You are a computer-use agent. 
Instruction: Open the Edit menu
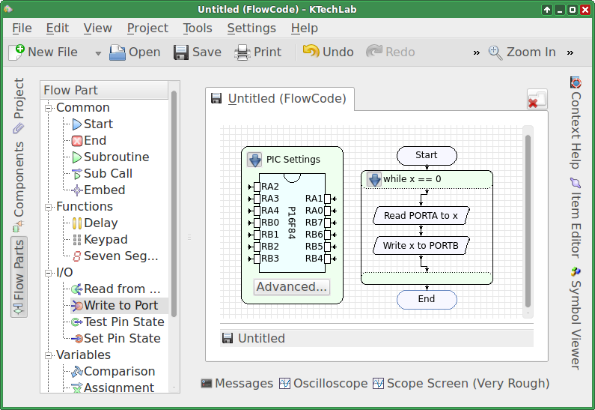click(x=58, y=28)
